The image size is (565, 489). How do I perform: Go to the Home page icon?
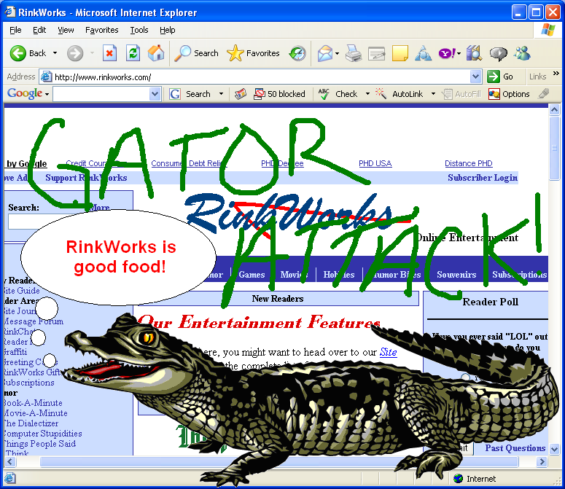pos(156,53)
